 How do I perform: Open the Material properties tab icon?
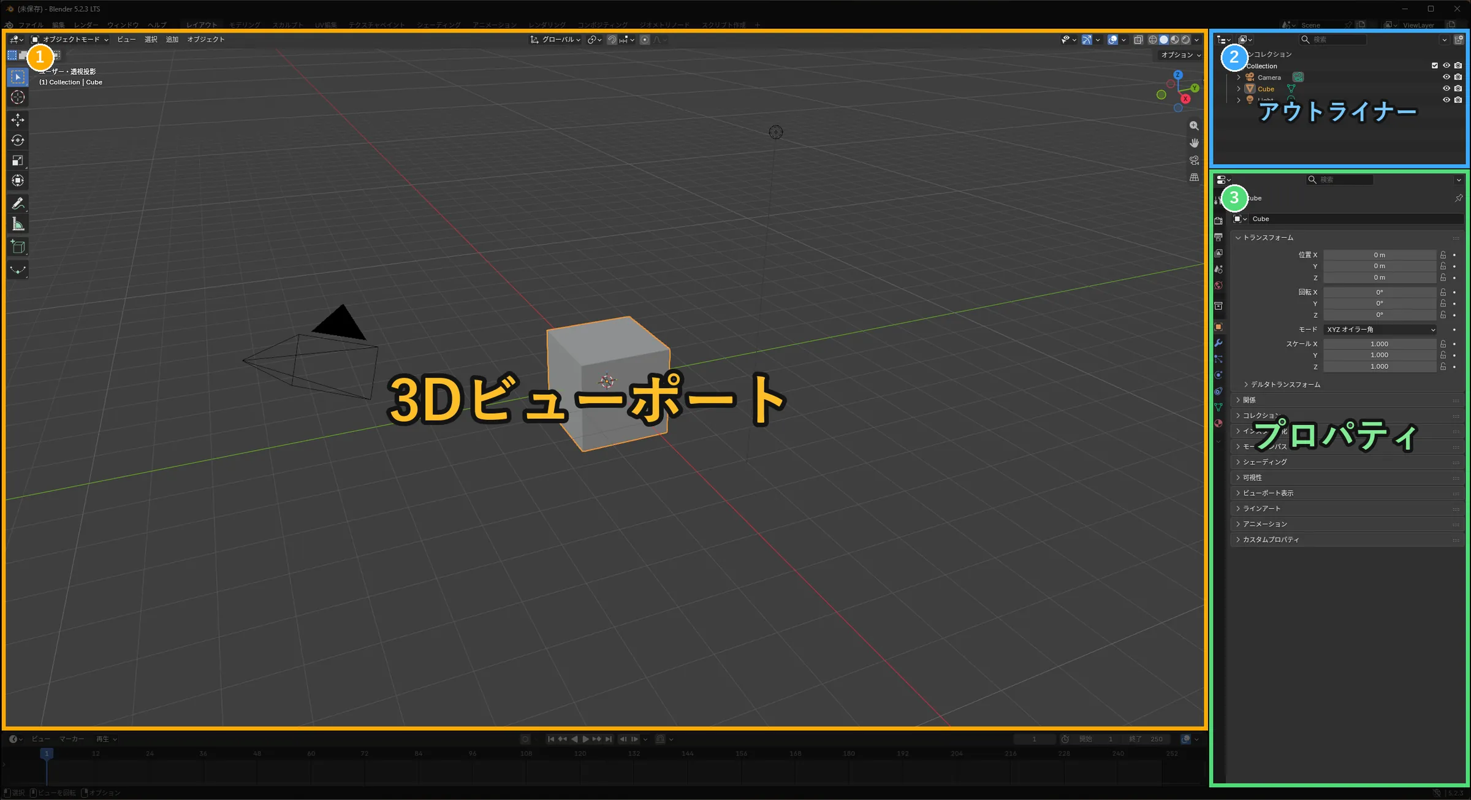(x=1218, y=423)
